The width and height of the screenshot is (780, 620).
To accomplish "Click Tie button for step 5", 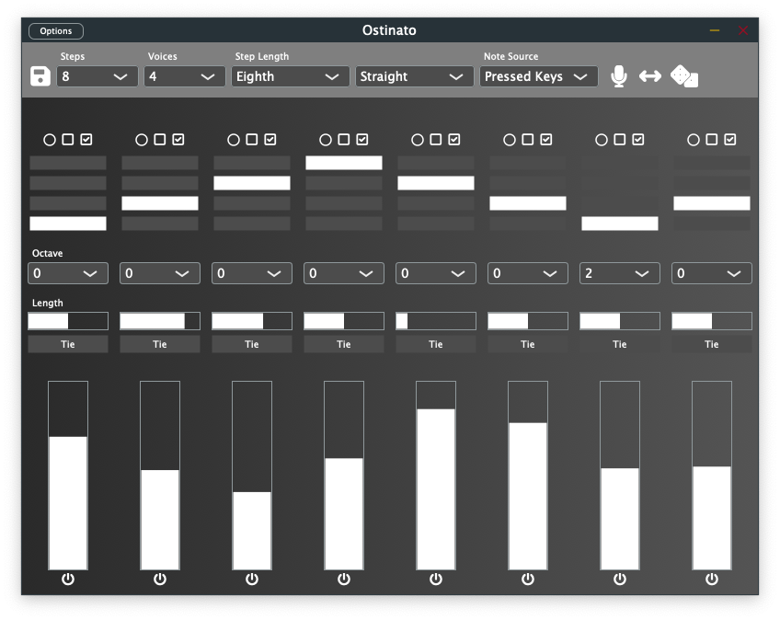I will click(x=436, y=344).
